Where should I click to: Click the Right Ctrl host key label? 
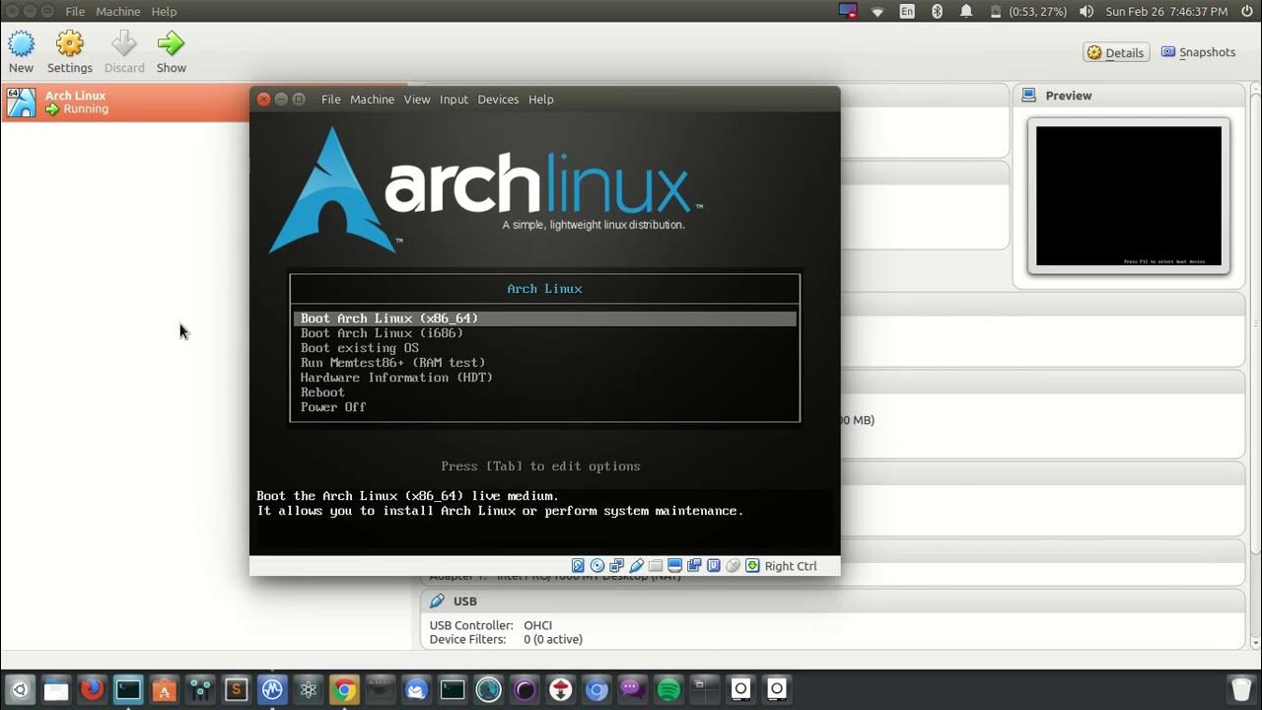click(791, 566)
